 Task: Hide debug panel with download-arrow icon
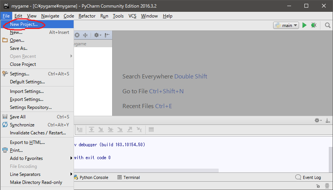[x=328, y=120]
